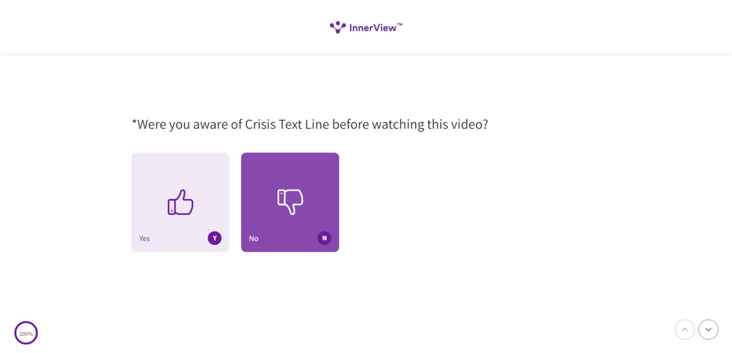Click the required asterisk before the question

(134, 122)
